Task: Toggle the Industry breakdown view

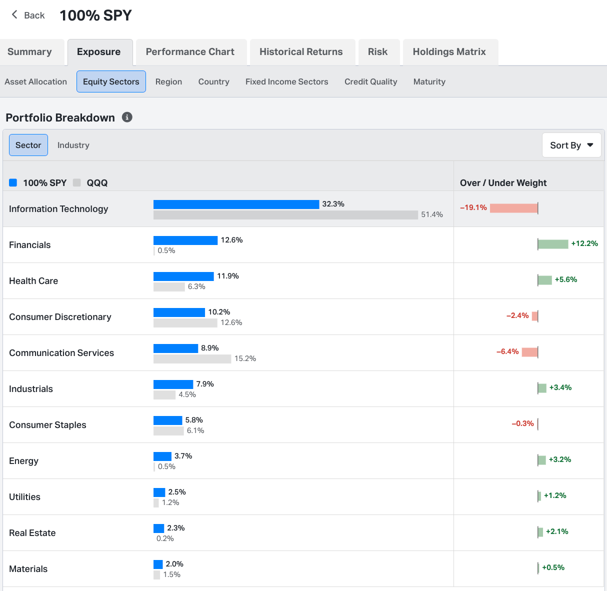Action: pos(73,145)
